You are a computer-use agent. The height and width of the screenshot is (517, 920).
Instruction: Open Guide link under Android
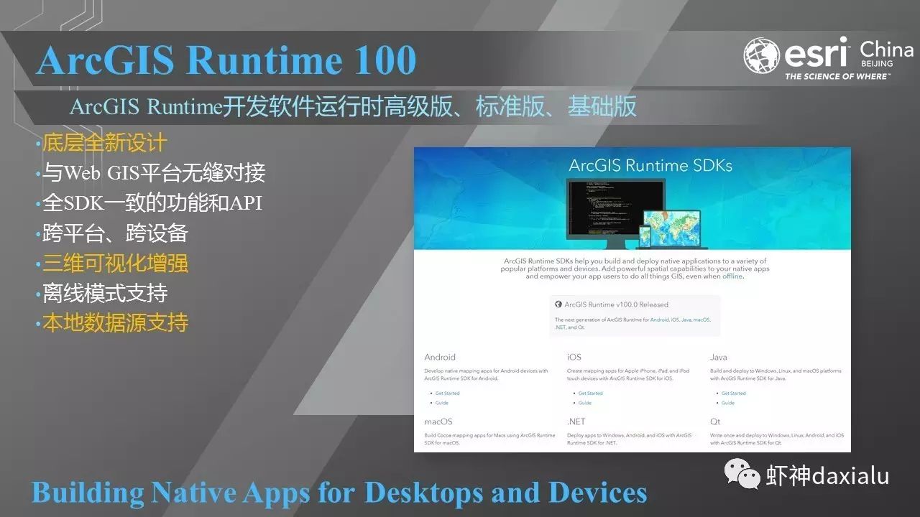pos(441,403)
